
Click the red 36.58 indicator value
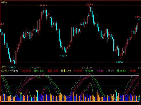[x=133, y=71]
